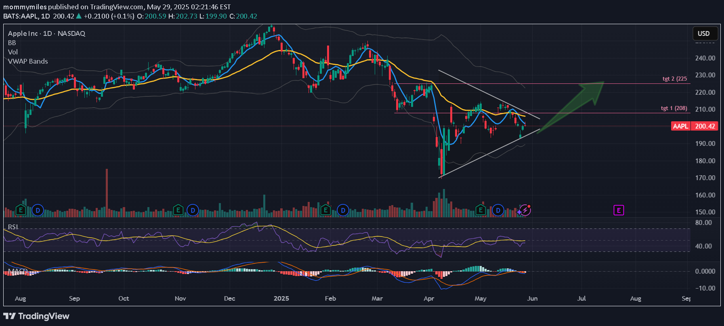The height and width of the screenshot is (326, 724).
Task: Click the 240.00 price axis label
Action: 705,58
